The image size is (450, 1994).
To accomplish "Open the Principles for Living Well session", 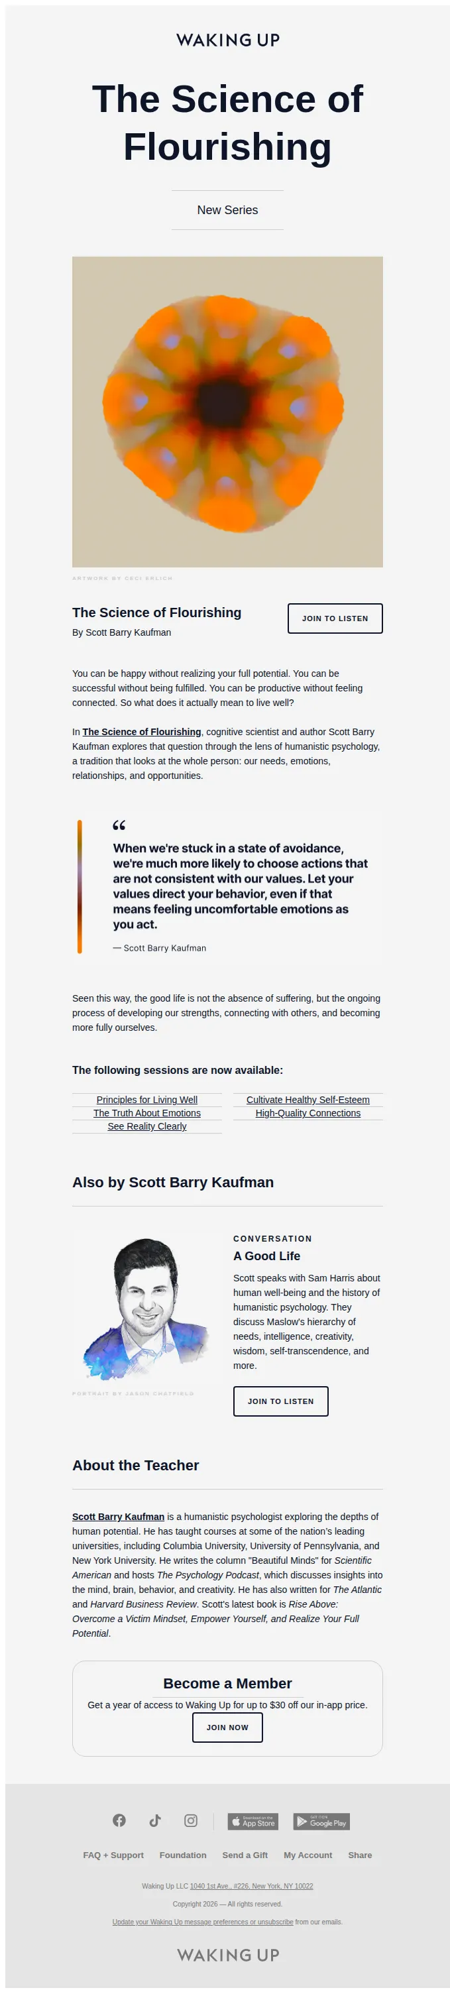I will coord(147,1099).
